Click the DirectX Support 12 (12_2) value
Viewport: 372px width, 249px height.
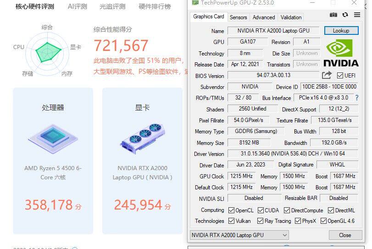point(339,109)
